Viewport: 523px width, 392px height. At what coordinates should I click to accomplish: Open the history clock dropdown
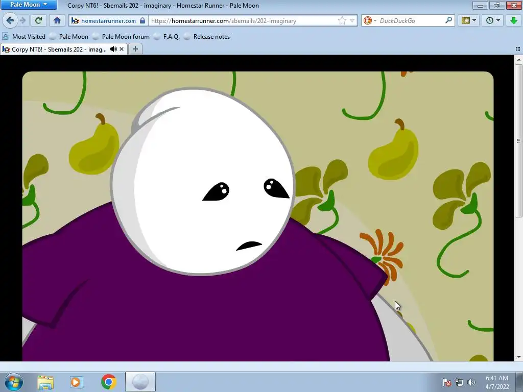(x=493, y=20)
